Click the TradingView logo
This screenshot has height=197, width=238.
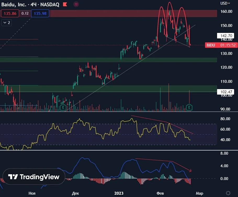click(34, 177)
